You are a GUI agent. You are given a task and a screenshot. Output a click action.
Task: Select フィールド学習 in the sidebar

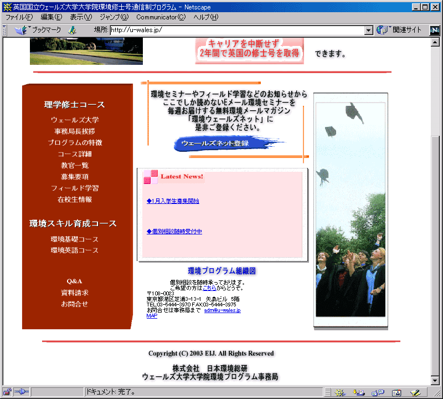pyautogui.click(x=75, y=188)
